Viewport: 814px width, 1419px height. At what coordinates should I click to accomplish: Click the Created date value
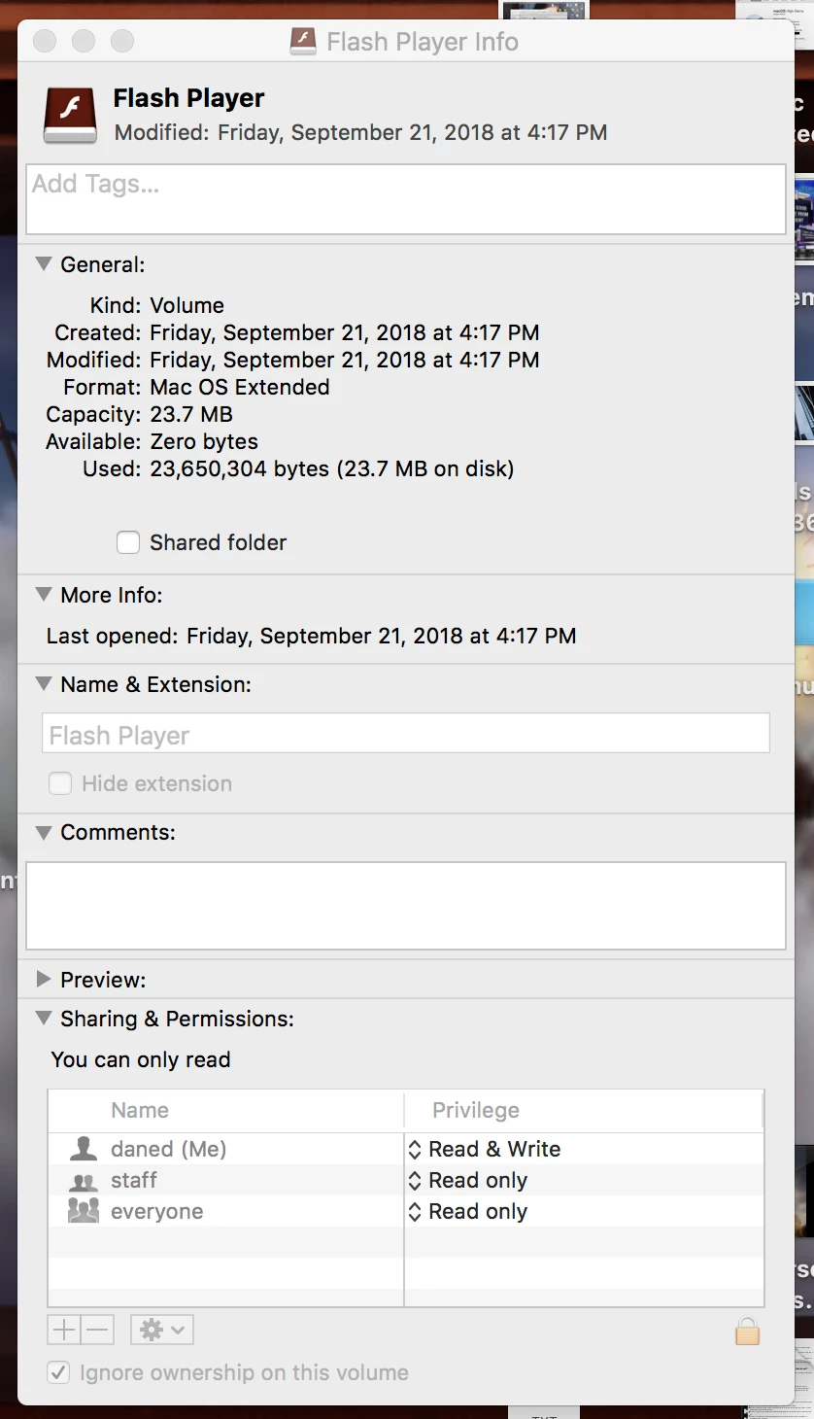point(345,332)
